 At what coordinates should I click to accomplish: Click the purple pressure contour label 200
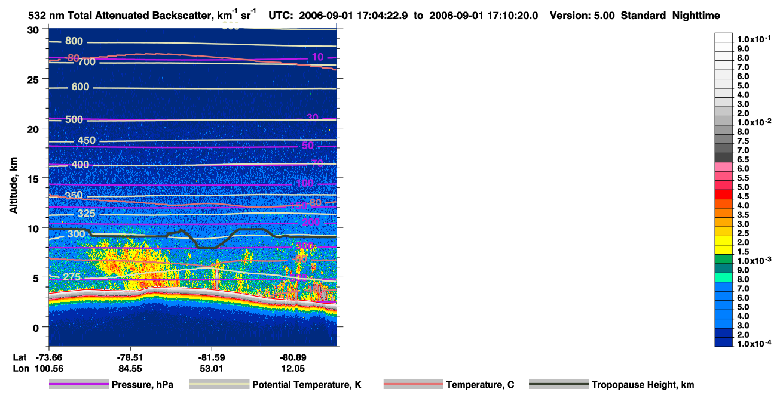click(x=311, y=223)
